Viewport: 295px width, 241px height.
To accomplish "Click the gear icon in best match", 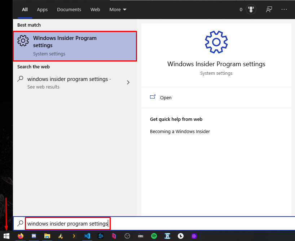I will coord(23,41).
